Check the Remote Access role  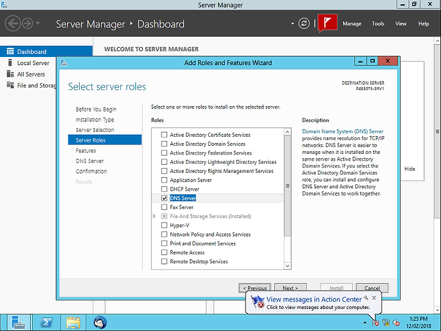pos(164,252)
